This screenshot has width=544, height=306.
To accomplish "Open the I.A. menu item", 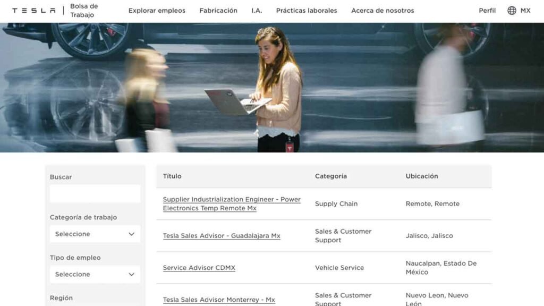I will click(x=257, y=11).
